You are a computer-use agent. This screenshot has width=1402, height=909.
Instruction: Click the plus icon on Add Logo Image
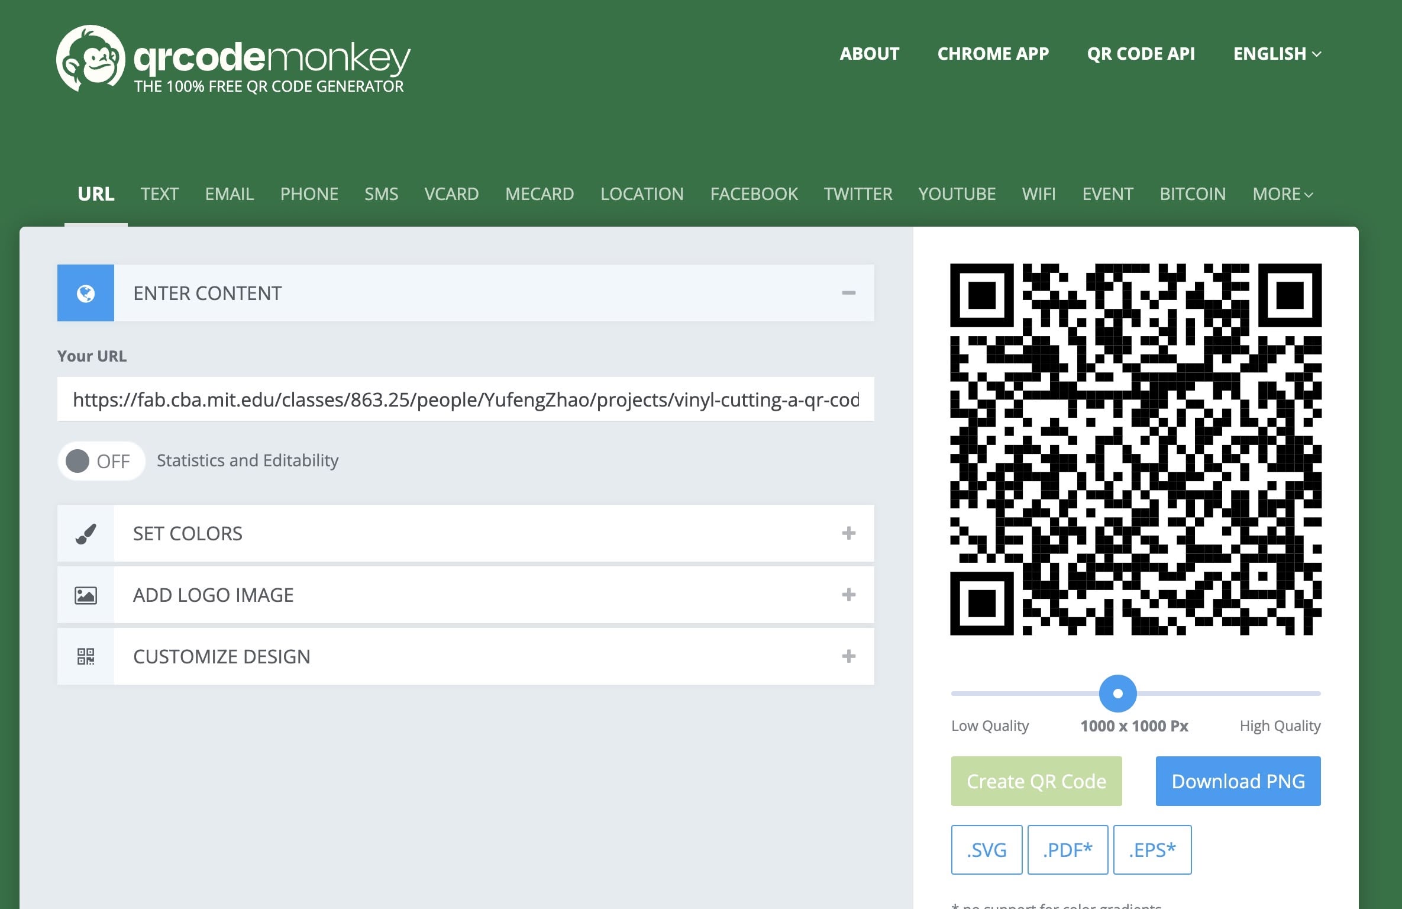coord(848,595)
